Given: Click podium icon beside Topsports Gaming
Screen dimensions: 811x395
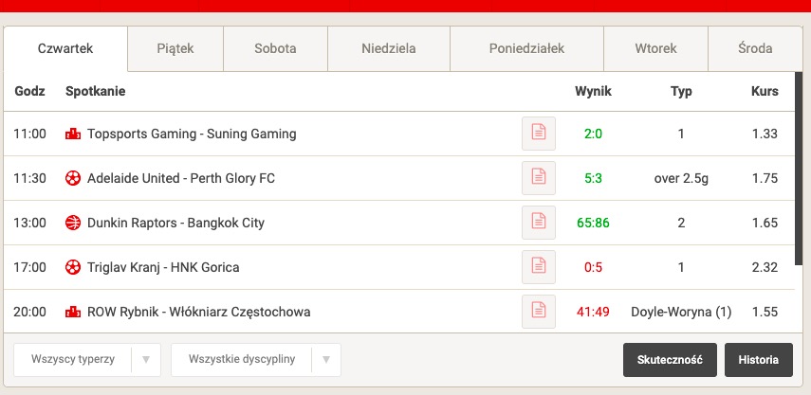Looking at the screenshot, I should pos(73,134).
